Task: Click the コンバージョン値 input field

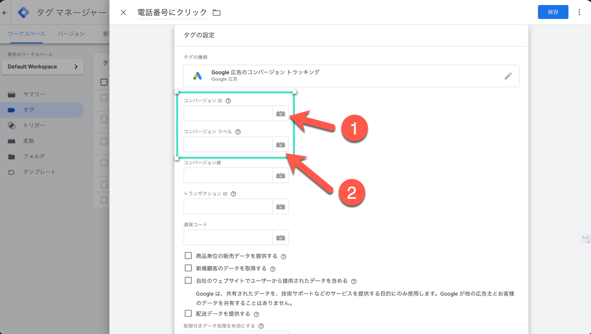Action: pos(228,176)
